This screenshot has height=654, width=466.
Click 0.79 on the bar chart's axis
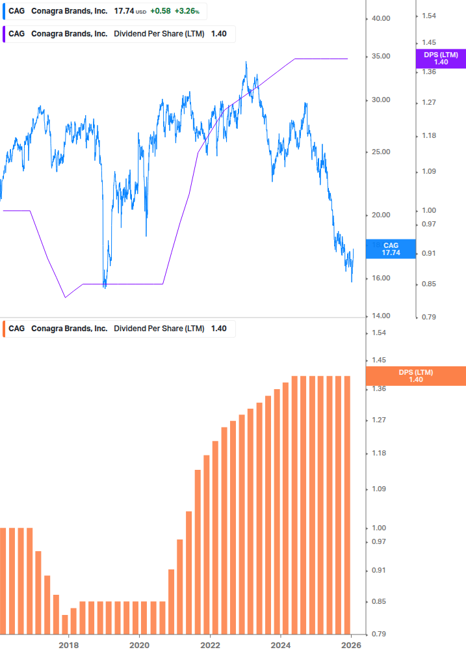(378, 634)
